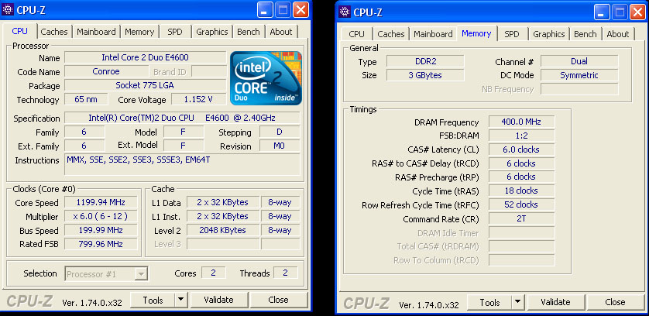Switch to Mainboard tab in left window
This screenshot has width=649, height=316.
(97, 32)
